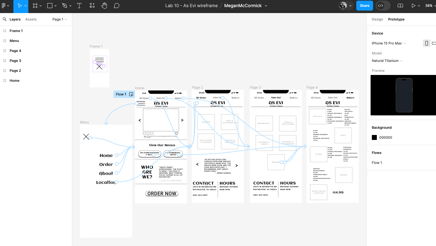The height and width of the screenshot is (246, 436).
Task: Click As Evi Restaurant Menu button
Action: coord(149,154)
